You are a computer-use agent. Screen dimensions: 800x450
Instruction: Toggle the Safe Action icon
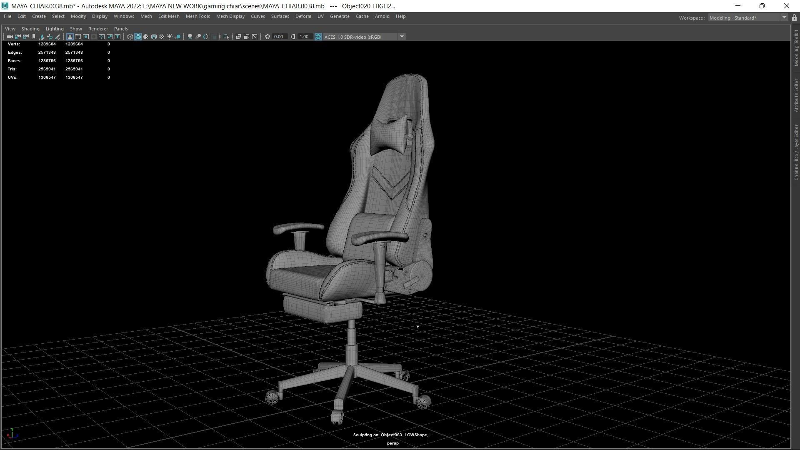coord(110,37)
